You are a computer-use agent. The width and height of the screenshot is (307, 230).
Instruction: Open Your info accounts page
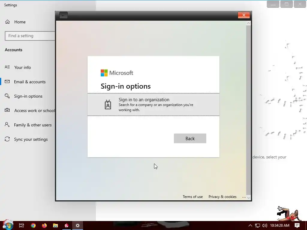[x=22, y=67]
